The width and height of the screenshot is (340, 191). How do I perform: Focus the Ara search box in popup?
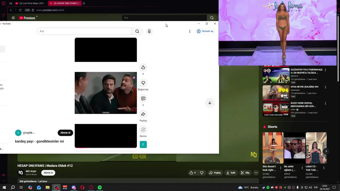(x=84, y=31)
